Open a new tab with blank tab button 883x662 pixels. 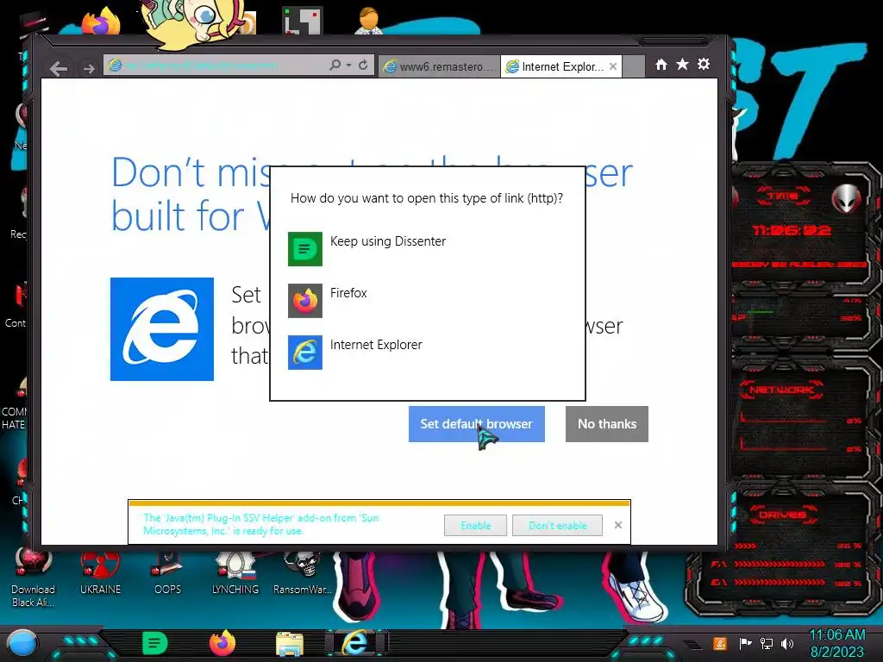coord(634,66)
